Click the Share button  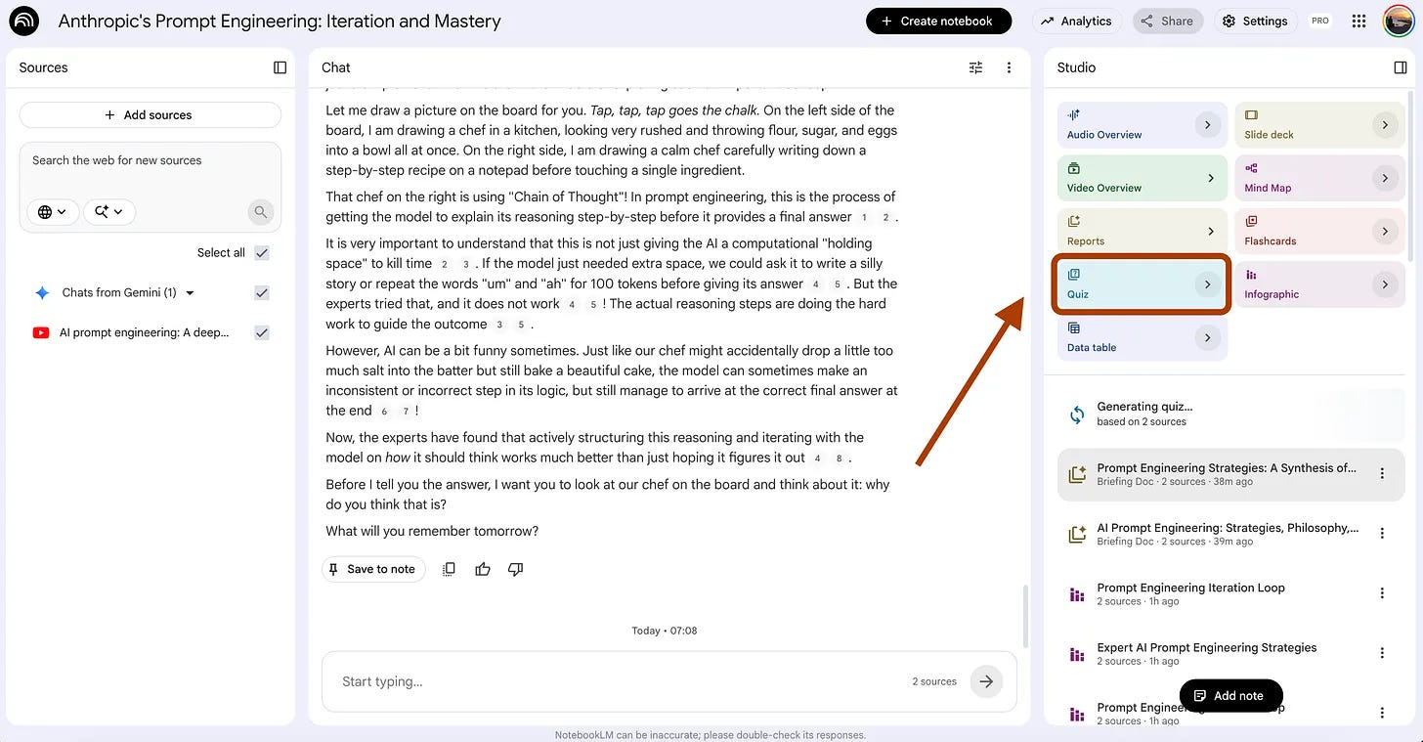click(1168, 21)
